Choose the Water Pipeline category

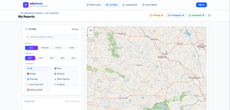(65, 79)
